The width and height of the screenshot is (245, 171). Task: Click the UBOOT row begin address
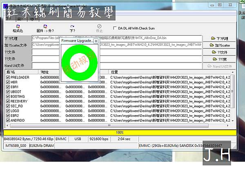pos(51,92)
